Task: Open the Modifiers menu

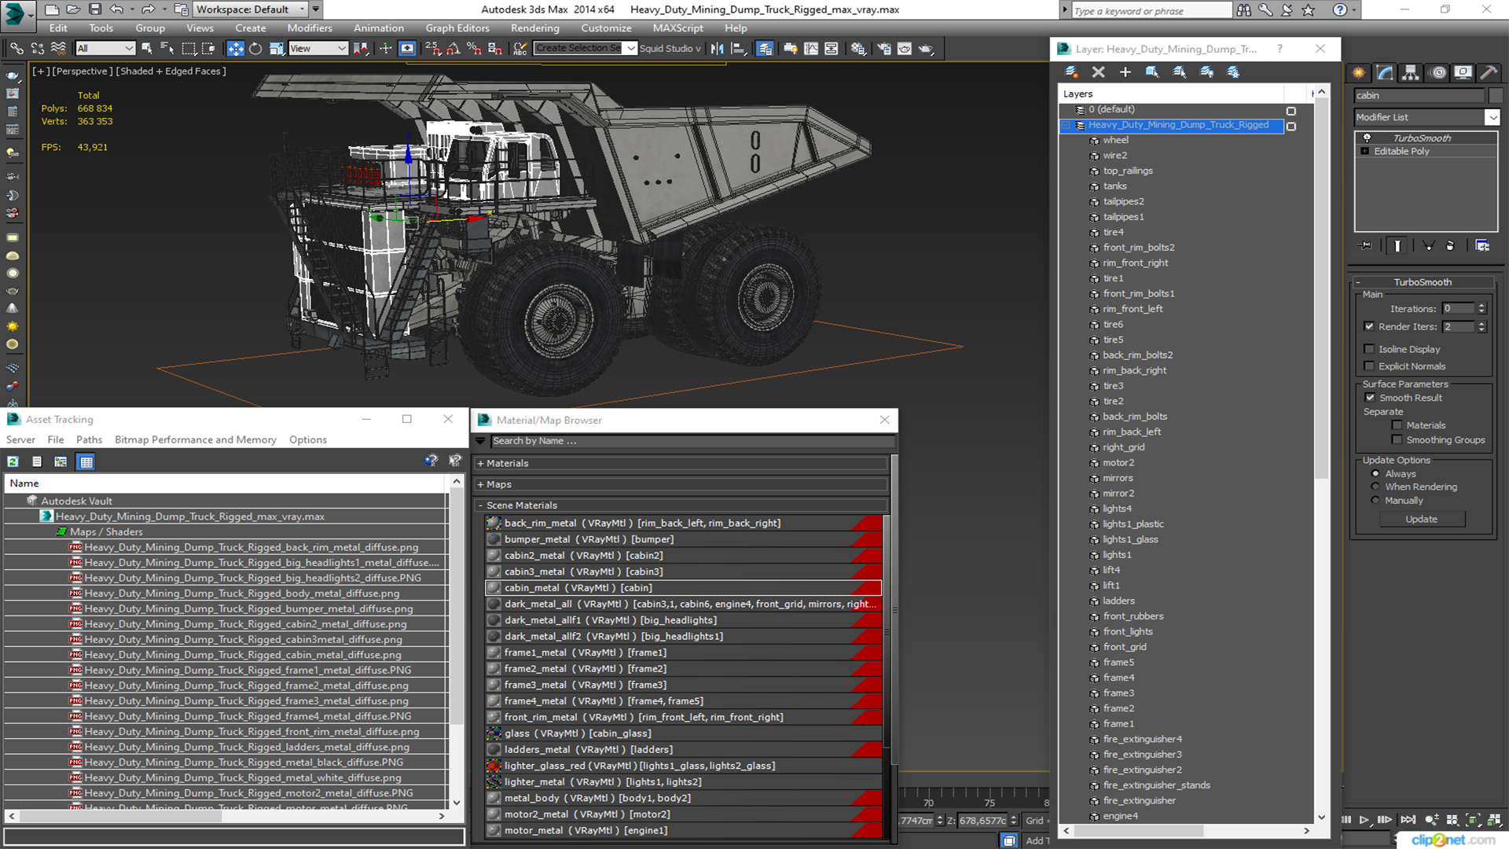Action: (x=310, y=28)
